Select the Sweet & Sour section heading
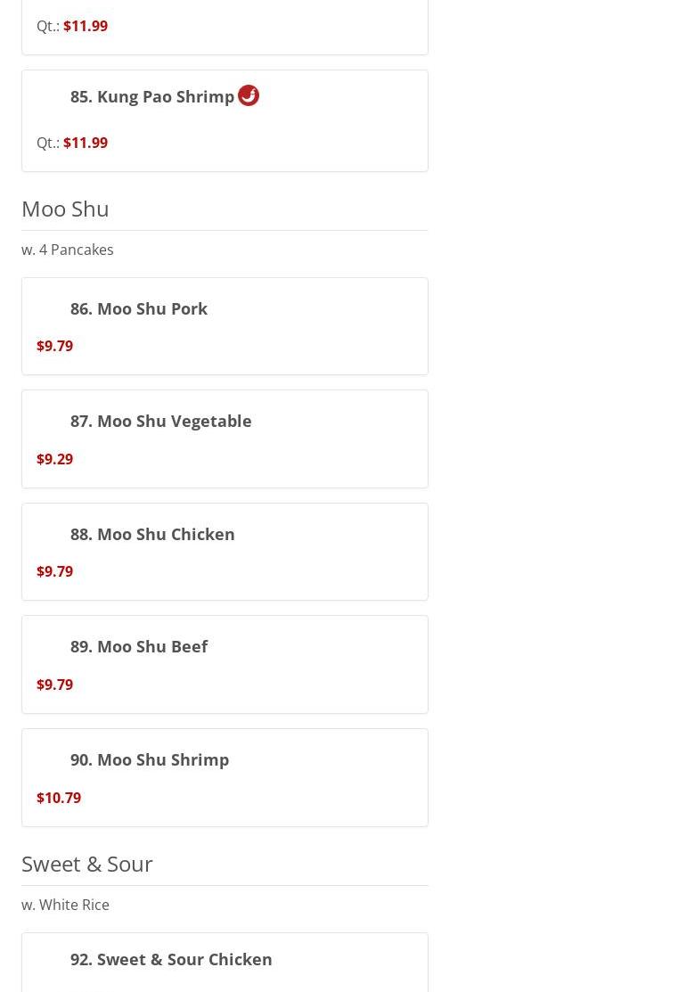This screenshot has height=992, width=686. 87,864
